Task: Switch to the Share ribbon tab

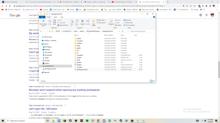Action: [55, 17]
